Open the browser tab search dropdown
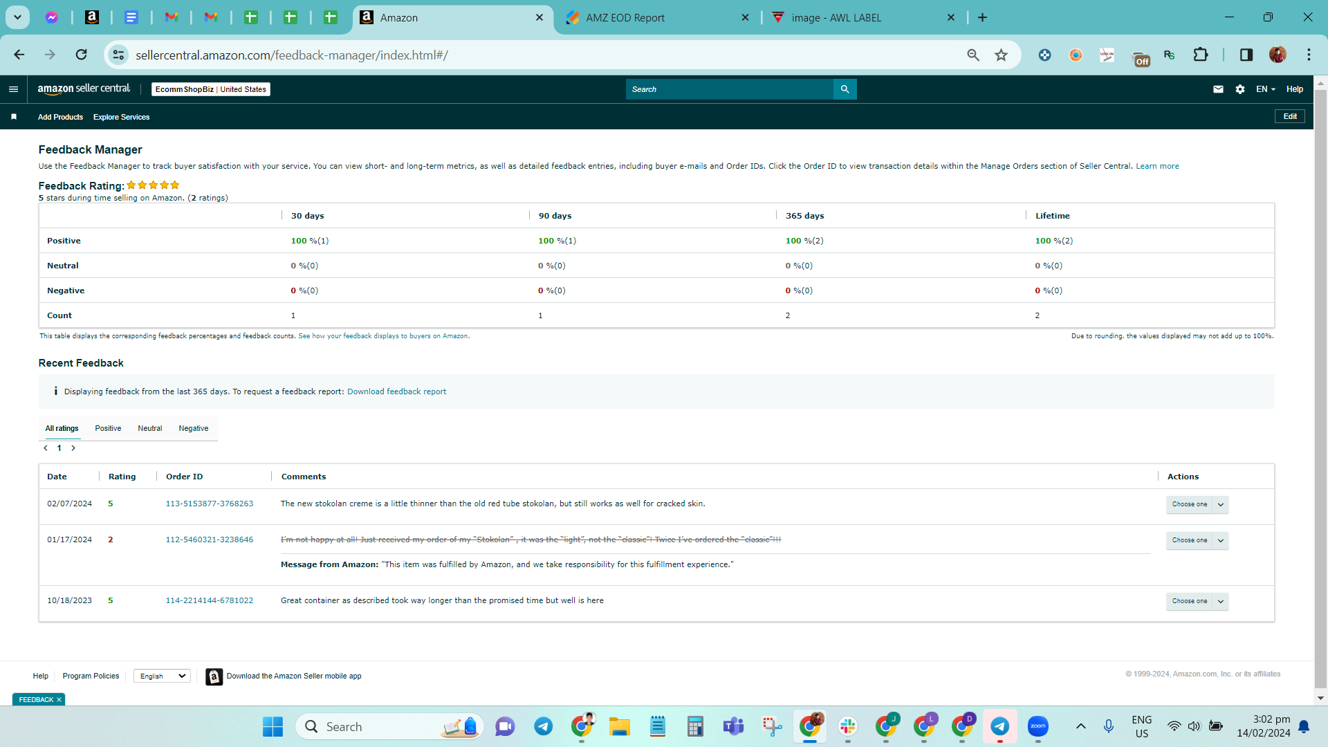Screen dimensions: 1328x747 [x=17, y=17]
